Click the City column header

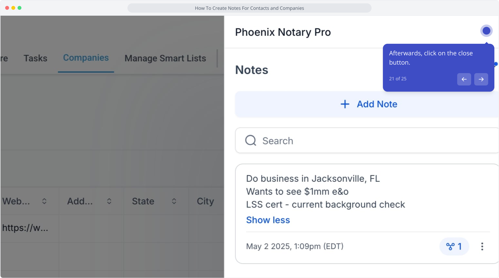click(205, 201)
